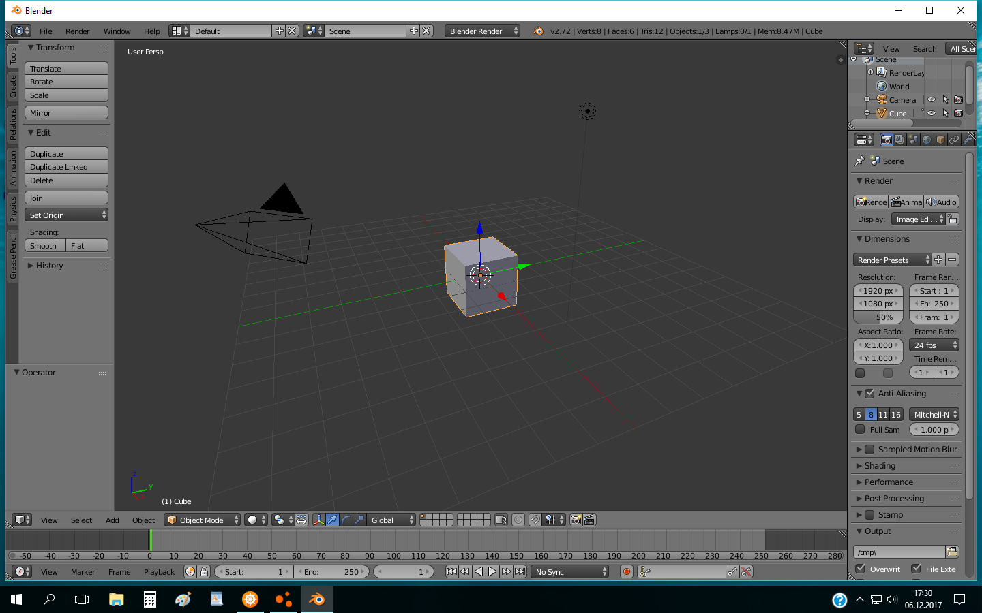Open the No Sync dropdown
Image resolution: width=982 pixels, height=613 pixels.
(x=569, y=571)
